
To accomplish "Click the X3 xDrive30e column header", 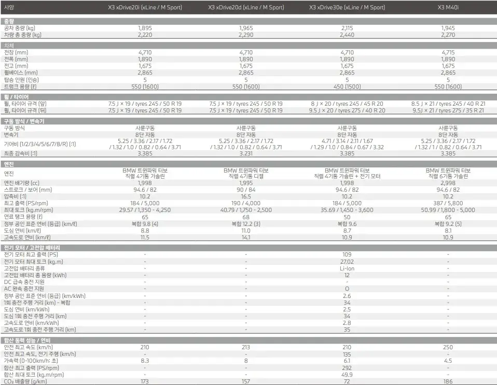I will [x=347, y=7].
